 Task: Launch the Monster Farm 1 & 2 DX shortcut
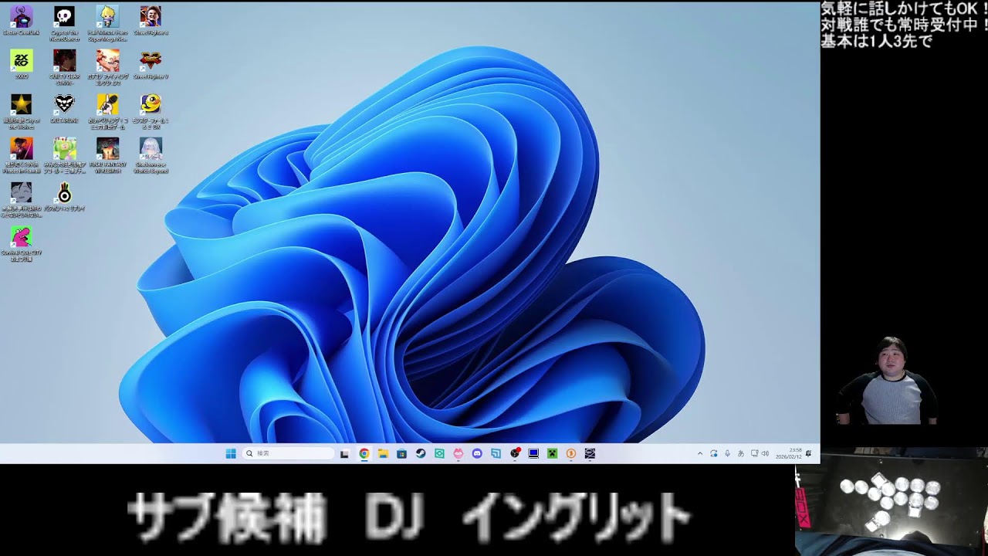click(x=151, y=110)
